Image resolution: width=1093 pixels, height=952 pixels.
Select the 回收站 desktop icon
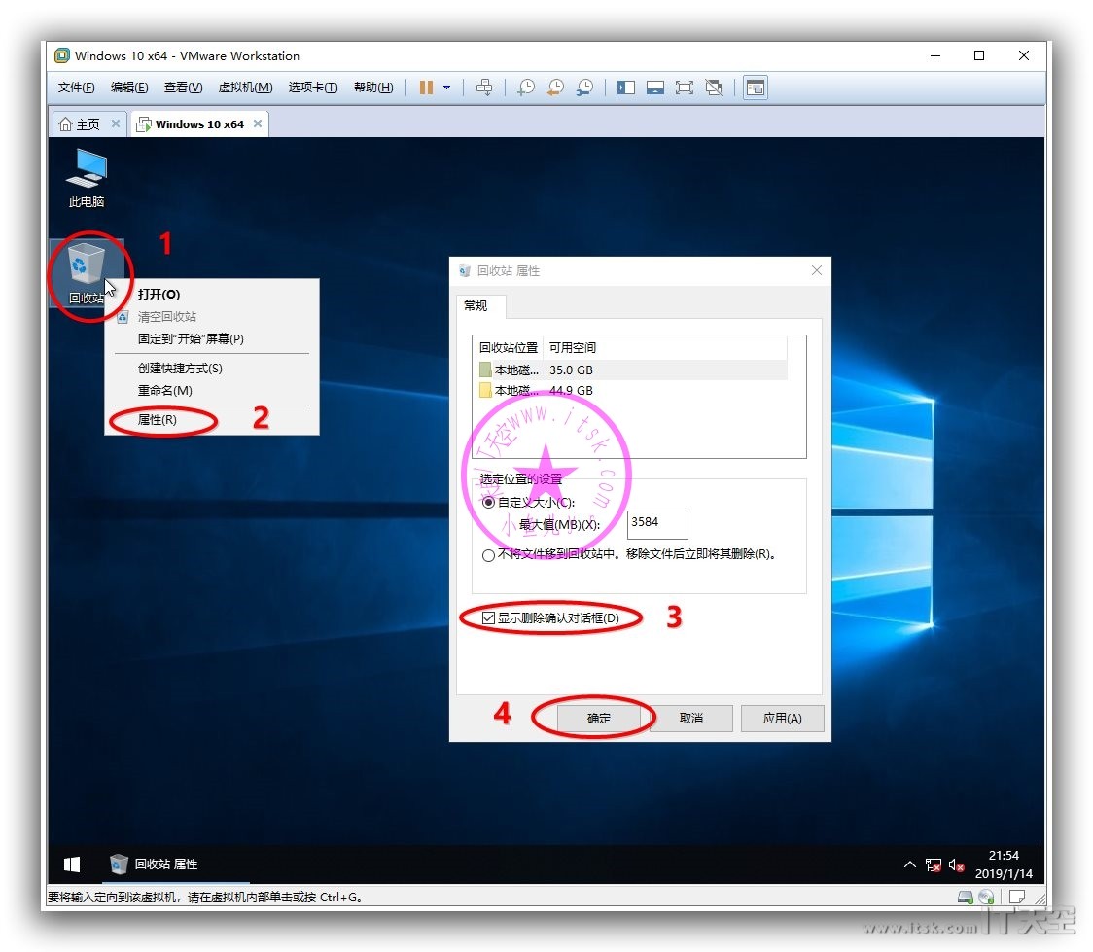point(86,272)
